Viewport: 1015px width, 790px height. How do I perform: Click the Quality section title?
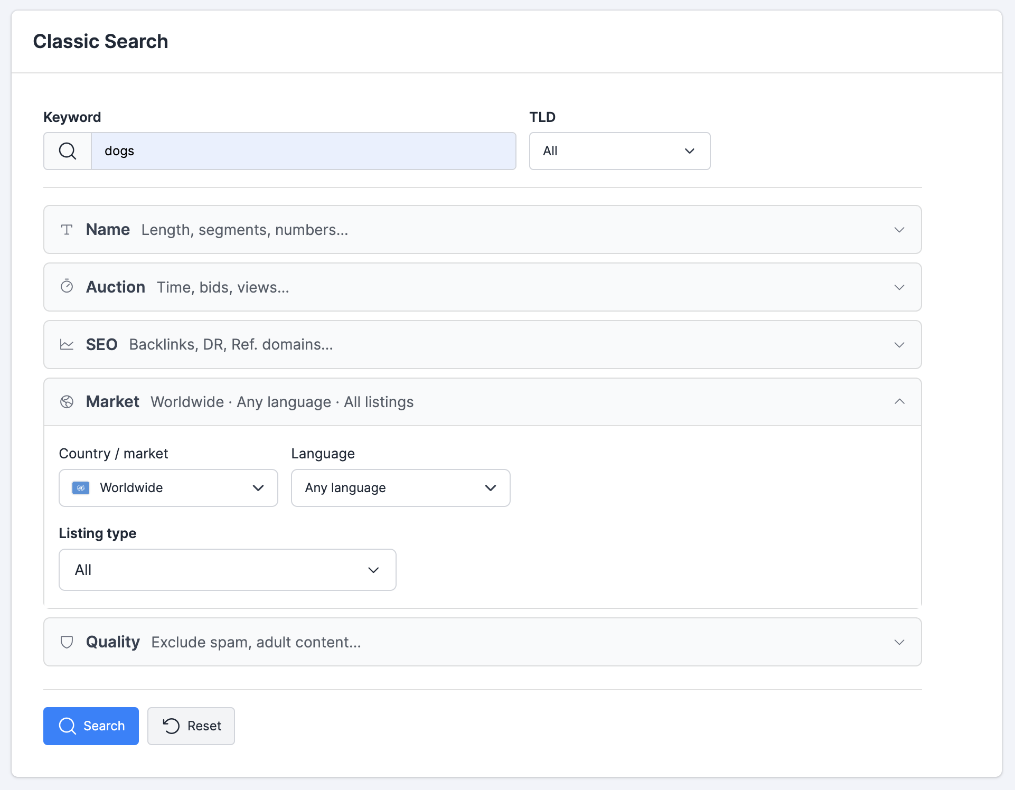pos(113,642)
